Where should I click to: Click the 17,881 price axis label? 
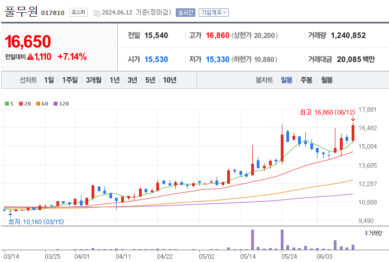tap(367, 109)
